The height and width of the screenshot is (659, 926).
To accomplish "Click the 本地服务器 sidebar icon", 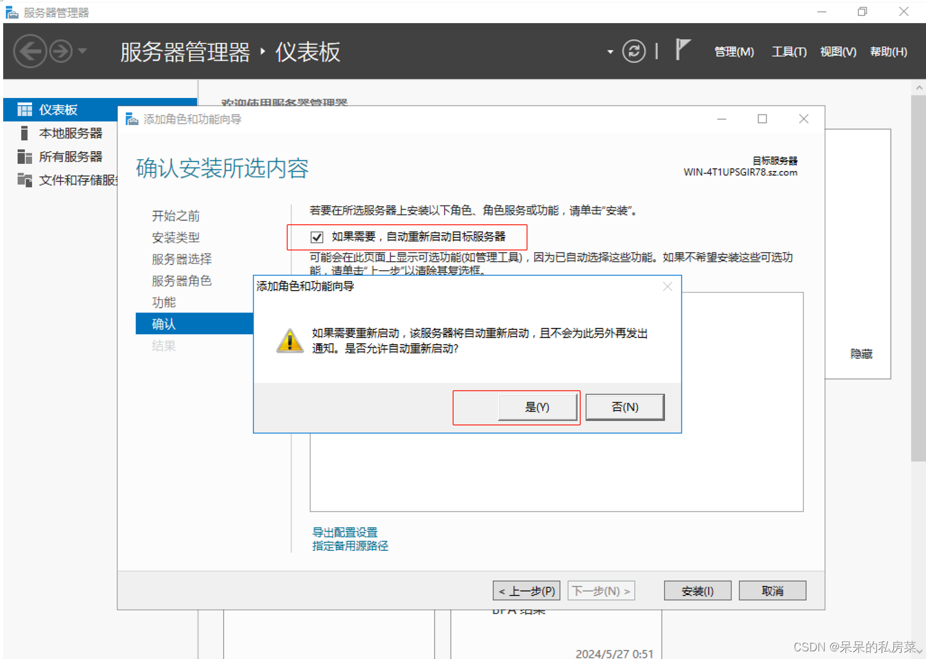I will [x=24, y=133].
